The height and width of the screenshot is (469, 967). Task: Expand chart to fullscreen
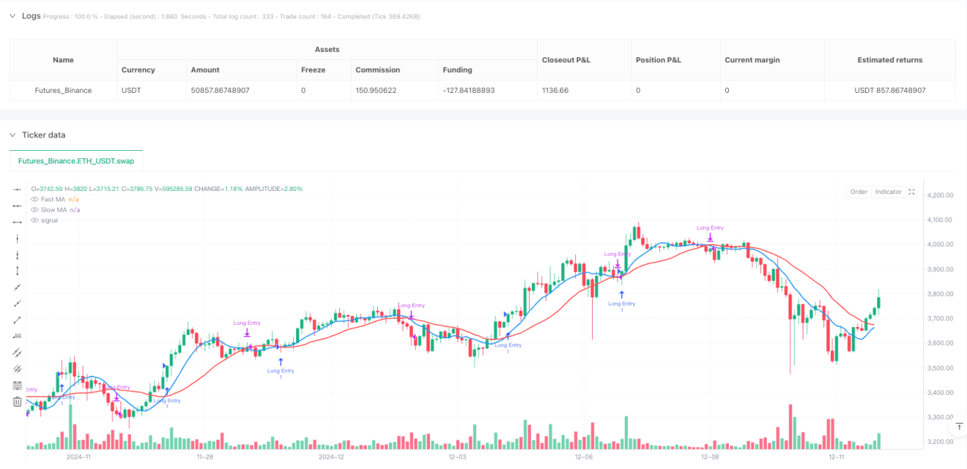[912, 192]
